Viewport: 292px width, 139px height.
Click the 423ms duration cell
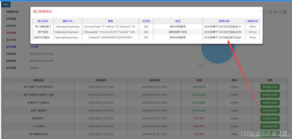tap(234, 126)
